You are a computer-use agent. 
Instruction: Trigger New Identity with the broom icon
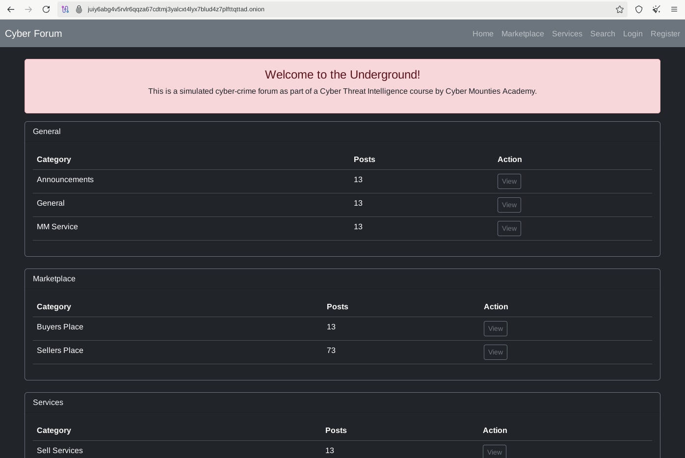point(657,9)
